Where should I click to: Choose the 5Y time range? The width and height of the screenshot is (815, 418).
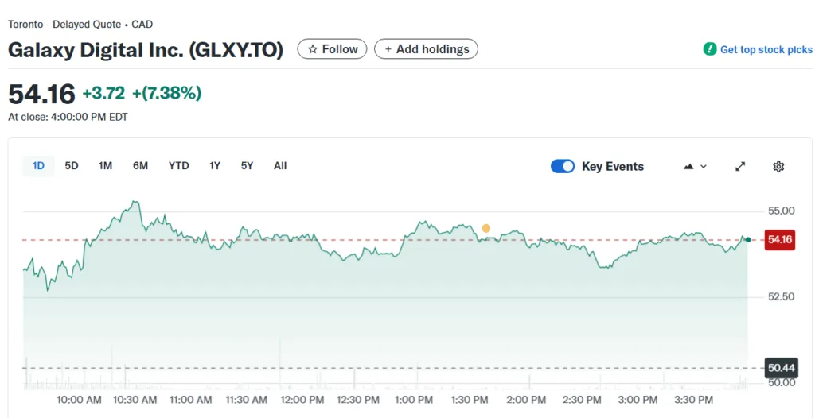pyautogui.click(x=247, y=166)
